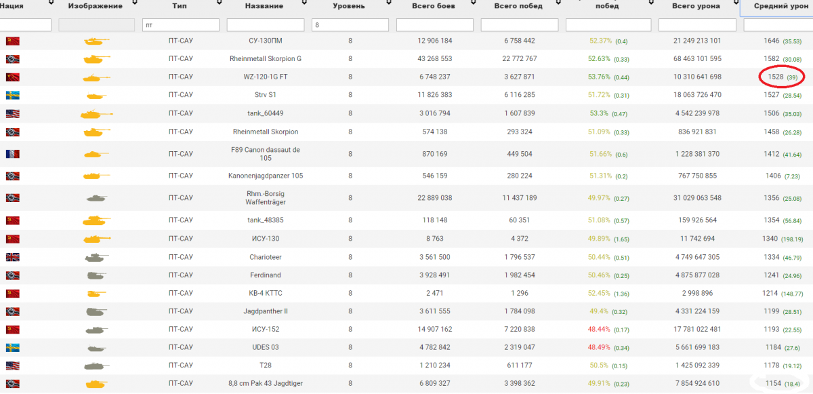The width and height of the screenshot is (813, 394).
Task: Click the USA flag in the T28 row
Action: click(12, 366)
